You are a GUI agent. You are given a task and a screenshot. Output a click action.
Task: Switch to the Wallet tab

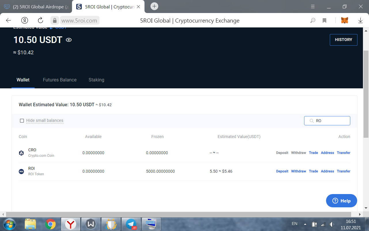coord(23,80)
